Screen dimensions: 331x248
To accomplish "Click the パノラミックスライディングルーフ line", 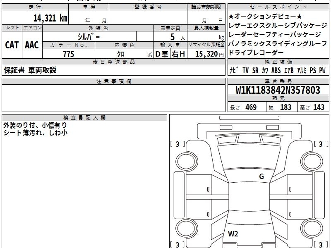I will click(x=278, y=44).
